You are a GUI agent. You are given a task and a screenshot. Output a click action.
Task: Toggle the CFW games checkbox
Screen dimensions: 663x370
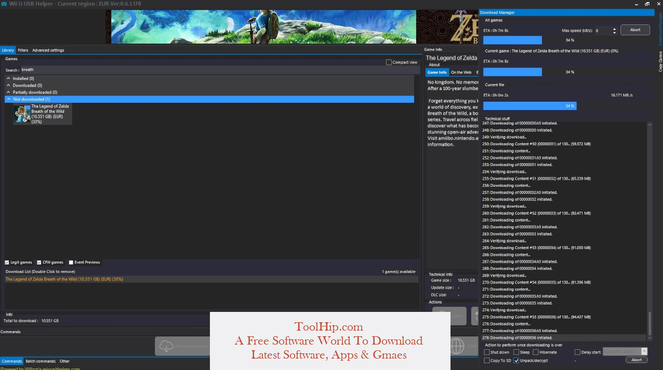pyautogui.click(x=39, y=263)
